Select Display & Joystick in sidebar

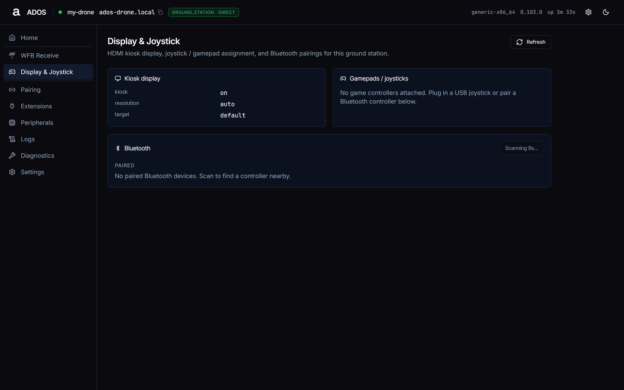click(48, 72)
